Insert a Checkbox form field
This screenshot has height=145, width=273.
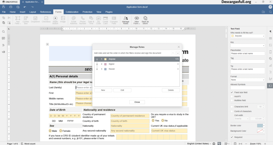pos(46,20)
